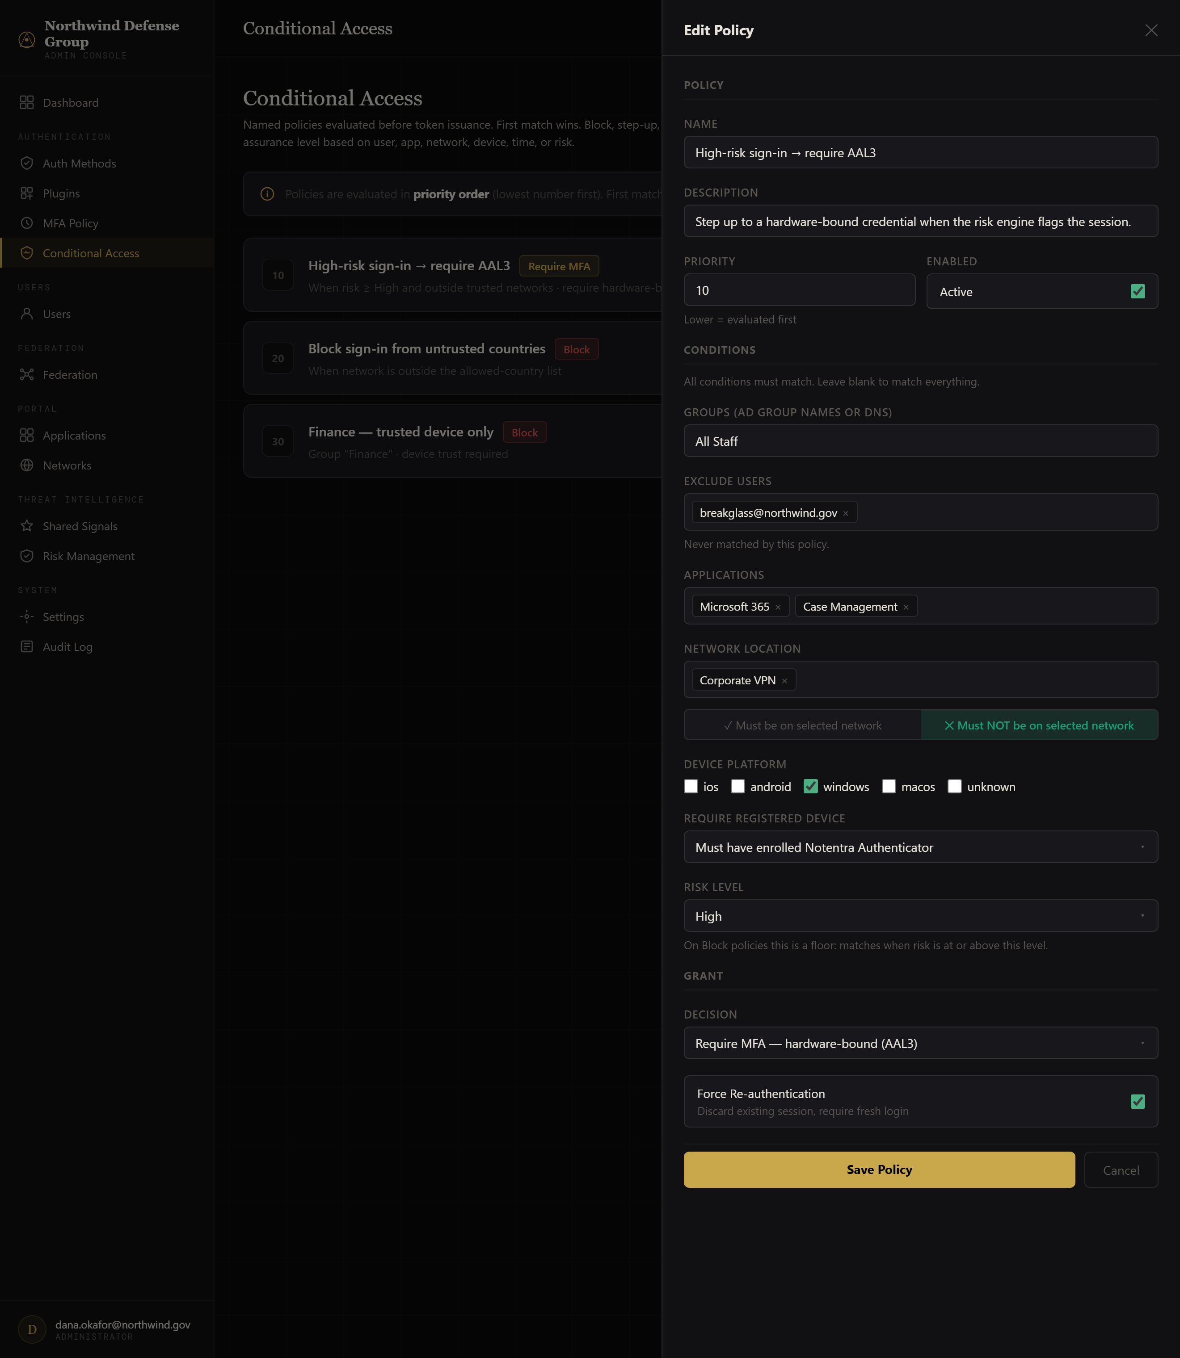The width and height of the screenshot is (1180, 1358).
Task: Toggle the Force Re-authentication checkbox
Action: [x=1137, y=1102]
